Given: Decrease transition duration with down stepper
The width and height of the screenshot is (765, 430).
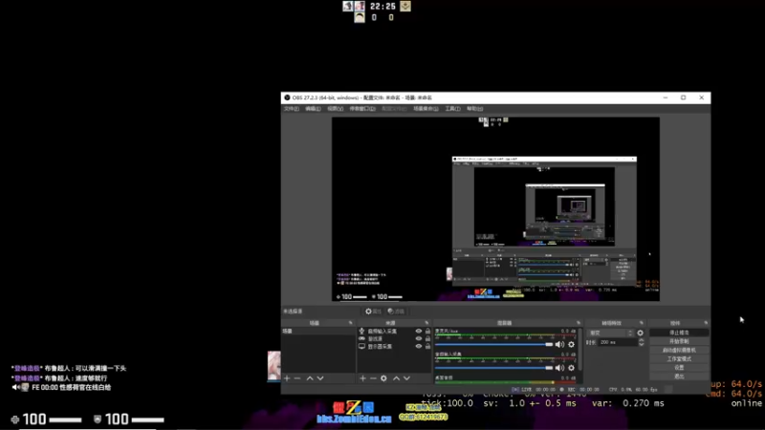Looking at the screenshot, I should point(641,344).
